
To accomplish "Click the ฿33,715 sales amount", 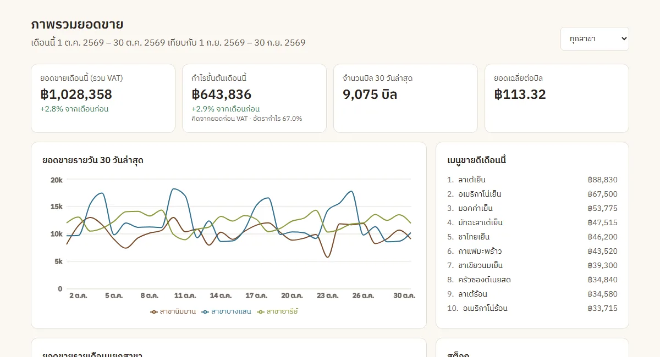I will pyautogui.click(x=602, y=308).
